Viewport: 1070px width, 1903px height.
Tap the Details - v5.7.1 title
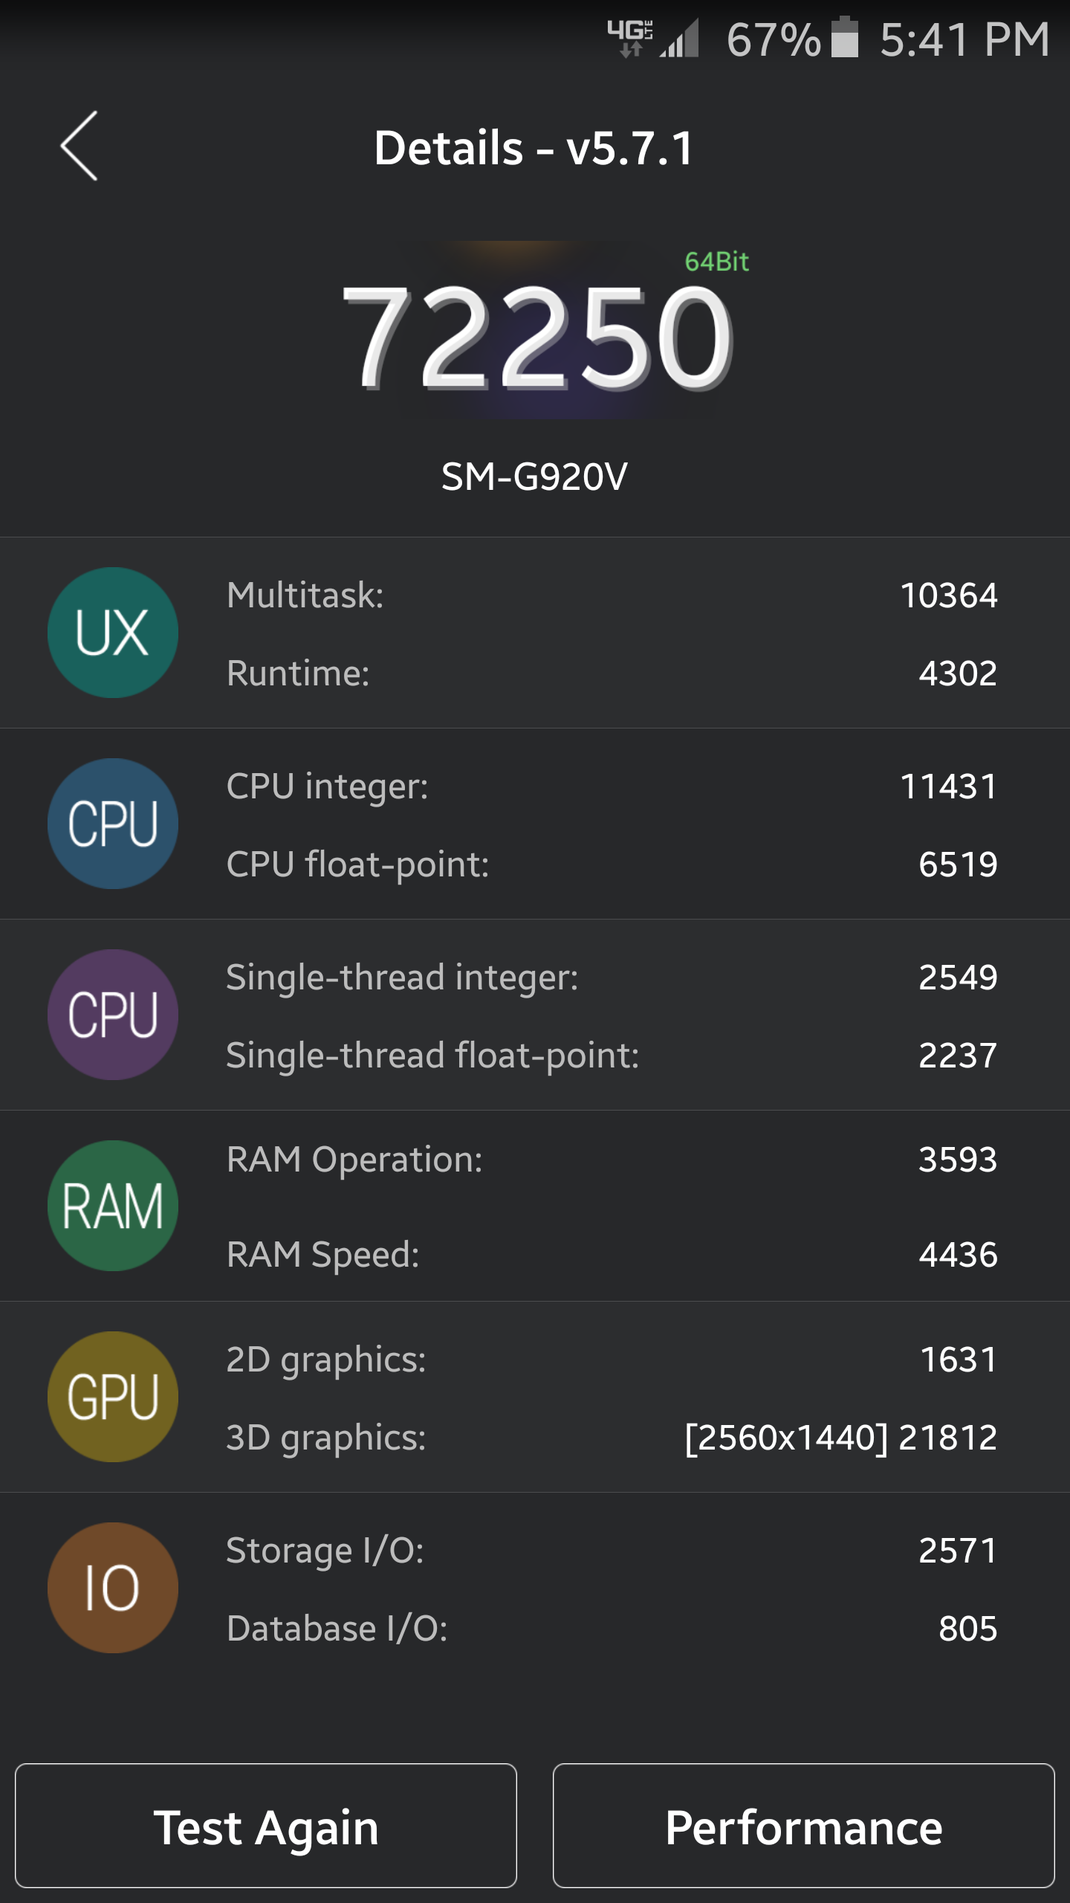coord(534,148)
